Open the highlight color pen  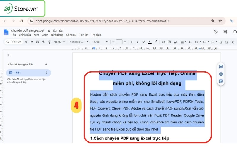pos(156,42)
